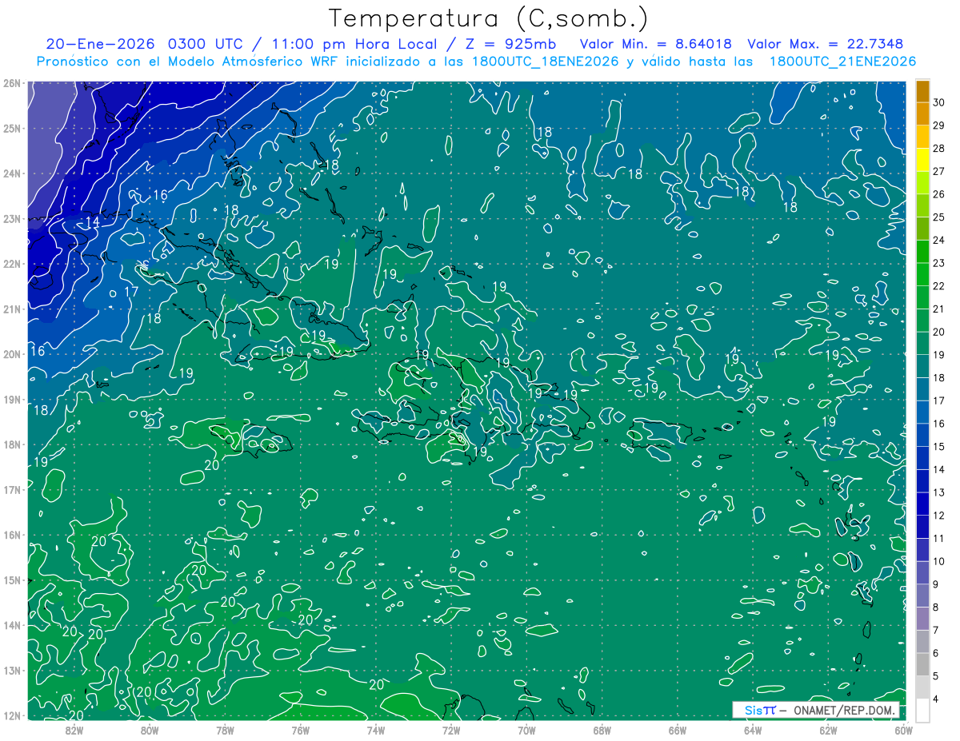Viewport: 960px width, 741px height.
Task: Click the legend value label "4"
Action: (936, 699)
